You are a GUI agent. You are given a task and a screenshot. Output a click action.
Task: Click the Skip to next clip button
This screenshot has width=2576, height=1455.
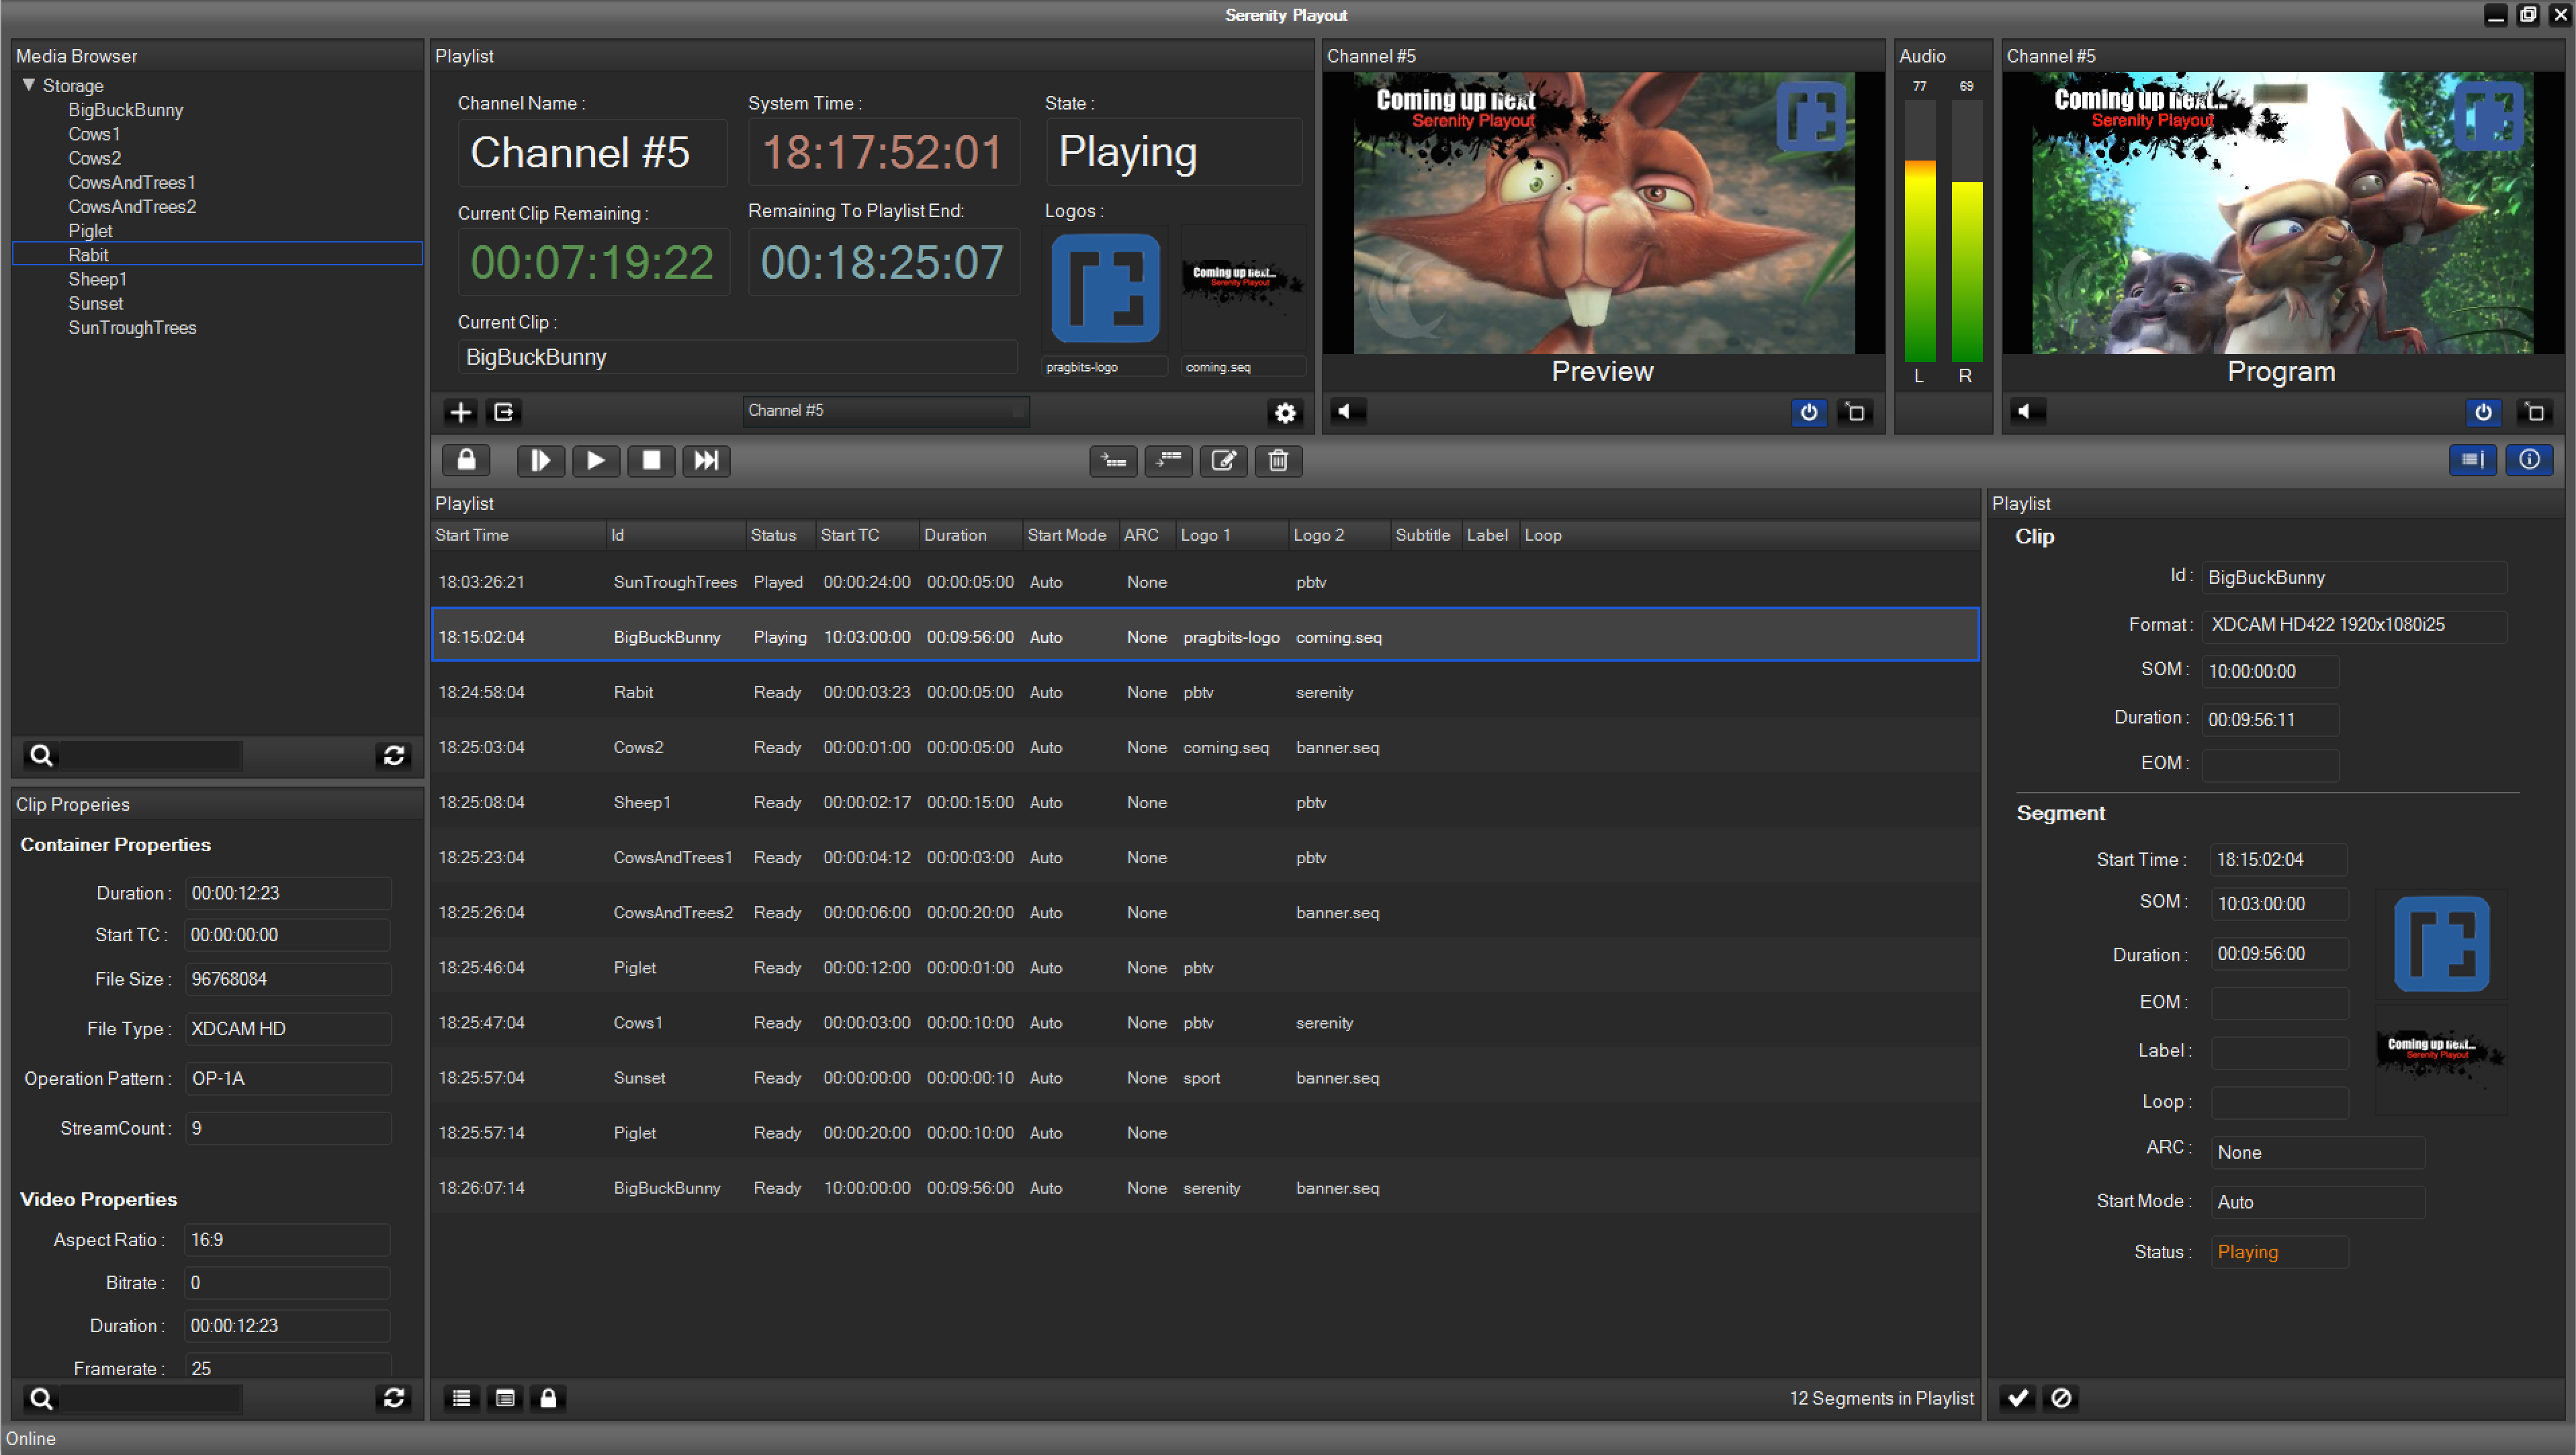click(x=706, y=460)
